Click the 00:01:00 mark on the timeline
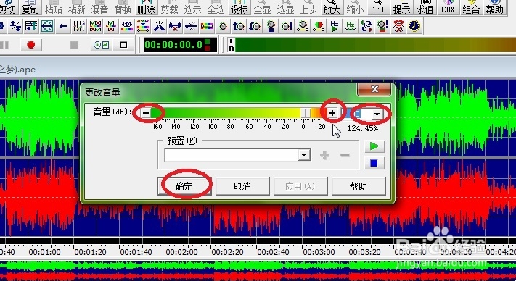The image size is (516, 281). click(x=44, y=252)
